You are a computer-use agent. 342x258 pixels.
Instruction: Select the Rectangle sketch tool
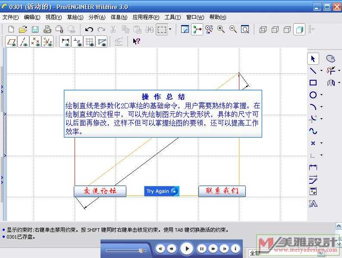[x=313, y=82]
